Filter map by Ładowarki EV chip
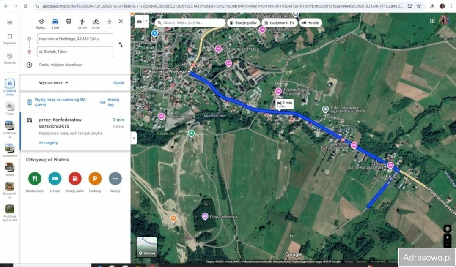456x267 pixels. (x=279, y=23)
